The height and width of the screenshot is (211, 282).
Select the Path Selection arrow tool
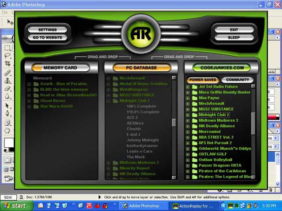click(x=7, y=105)
